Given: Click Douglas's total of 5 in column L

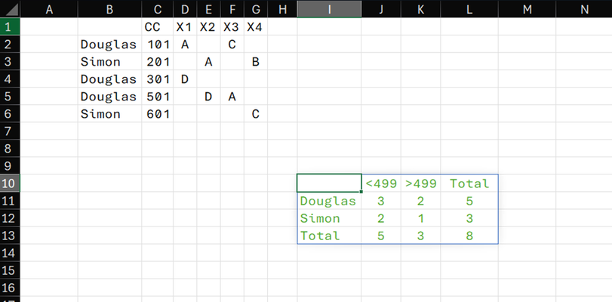Looking at the screenshot, I should [469, 201].
